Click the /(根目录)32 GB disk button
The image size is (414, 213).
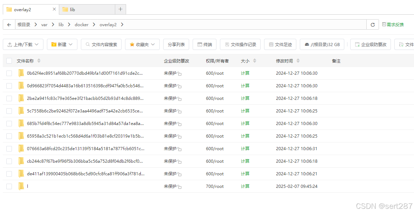pyautogui.click(x=322, y=44)
